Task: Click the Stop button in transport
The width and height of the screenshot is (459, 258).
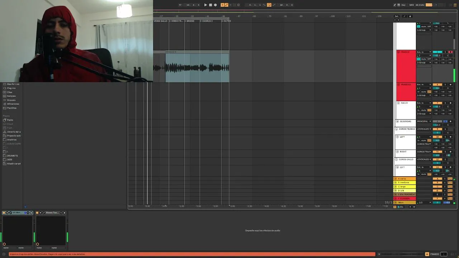Action: point(210,5)
